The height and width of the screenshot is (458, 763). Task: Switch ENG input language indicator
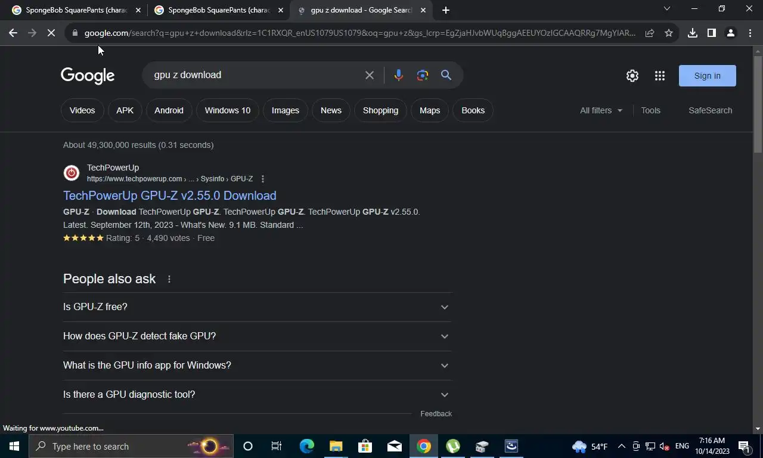tap(682, 446)
